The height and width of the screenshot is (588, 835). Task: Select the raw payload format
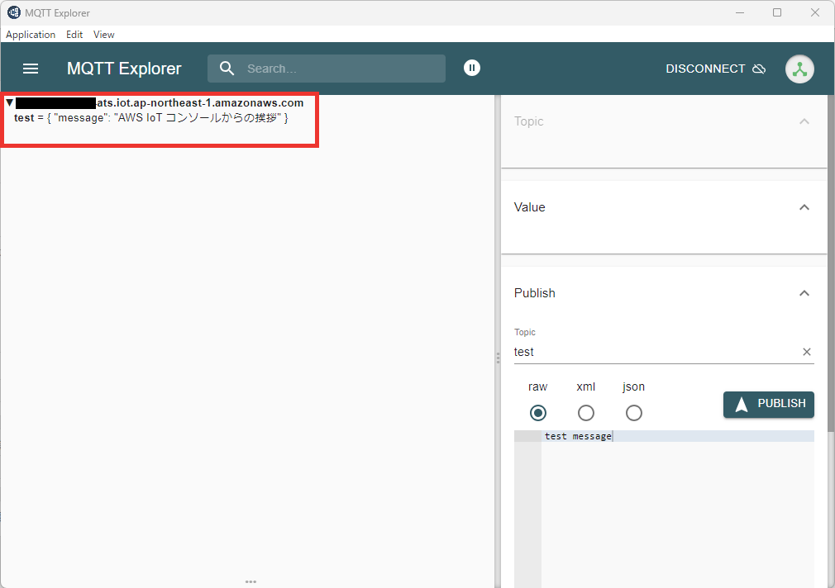tap(537, 413)
